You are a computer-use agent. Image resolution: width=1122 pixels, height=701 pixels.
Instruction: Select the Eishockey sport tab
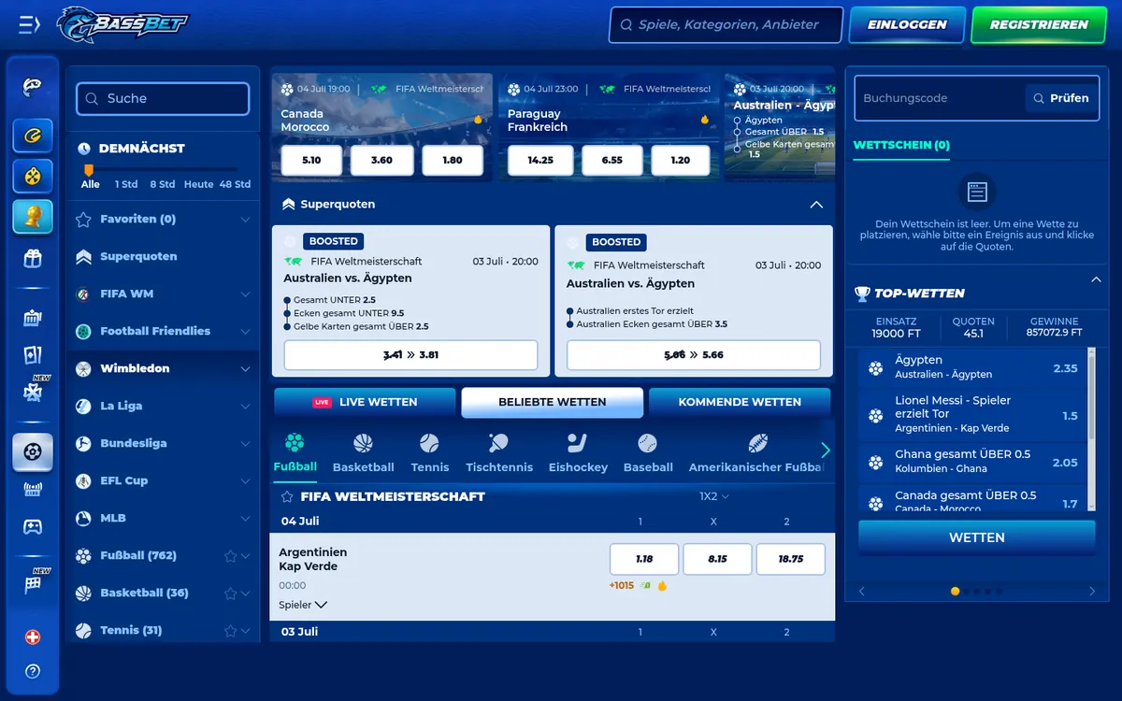(578, 453)
